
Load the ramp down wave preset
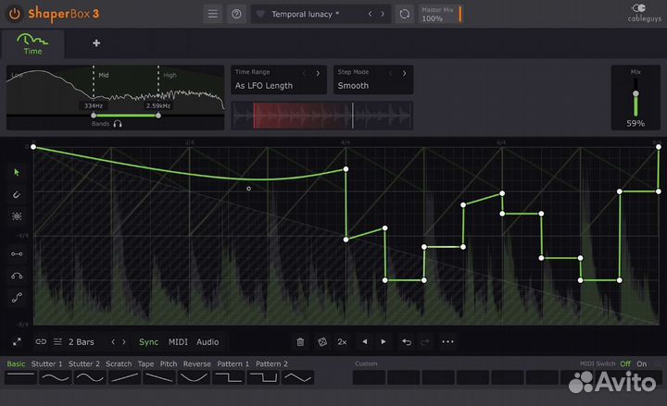[159, 377]
